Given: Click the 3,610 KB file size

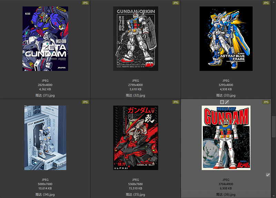Looking at the screenshot, I should point(135,89).
